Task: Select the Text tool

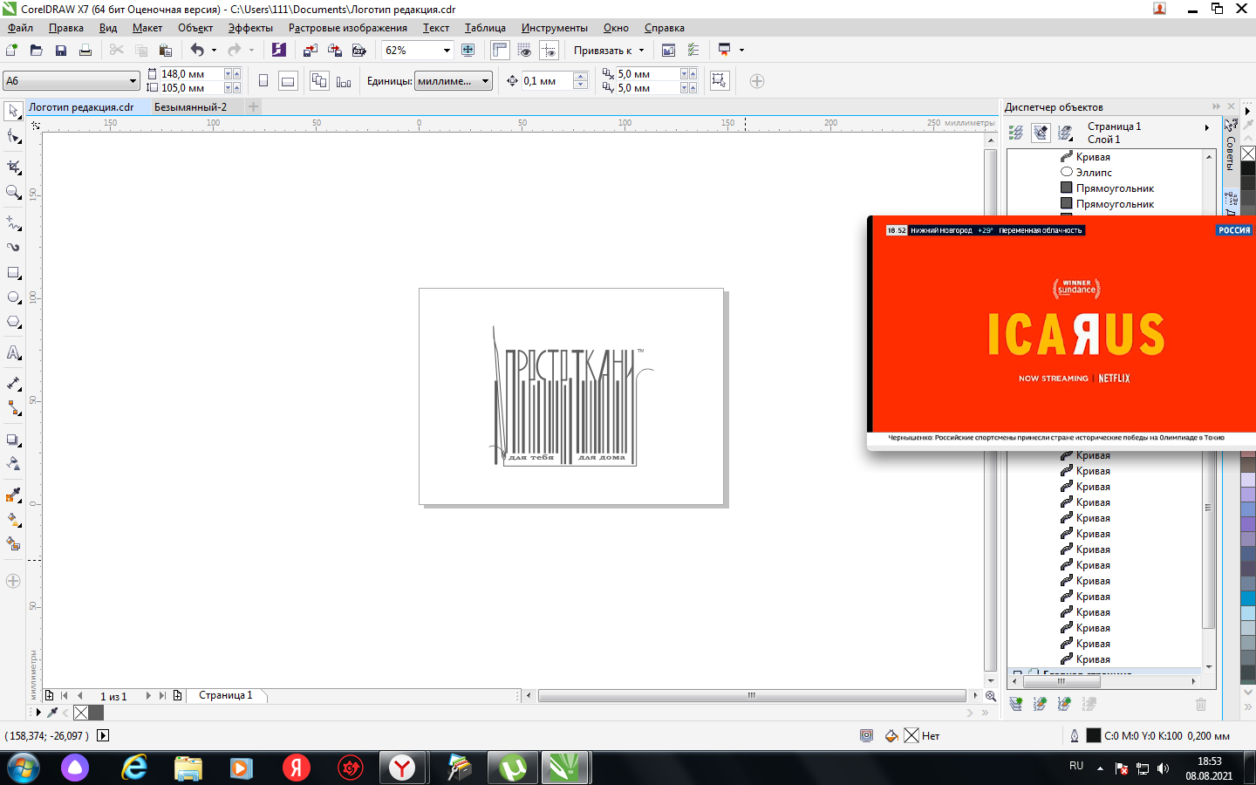Action: click(13, 352)
